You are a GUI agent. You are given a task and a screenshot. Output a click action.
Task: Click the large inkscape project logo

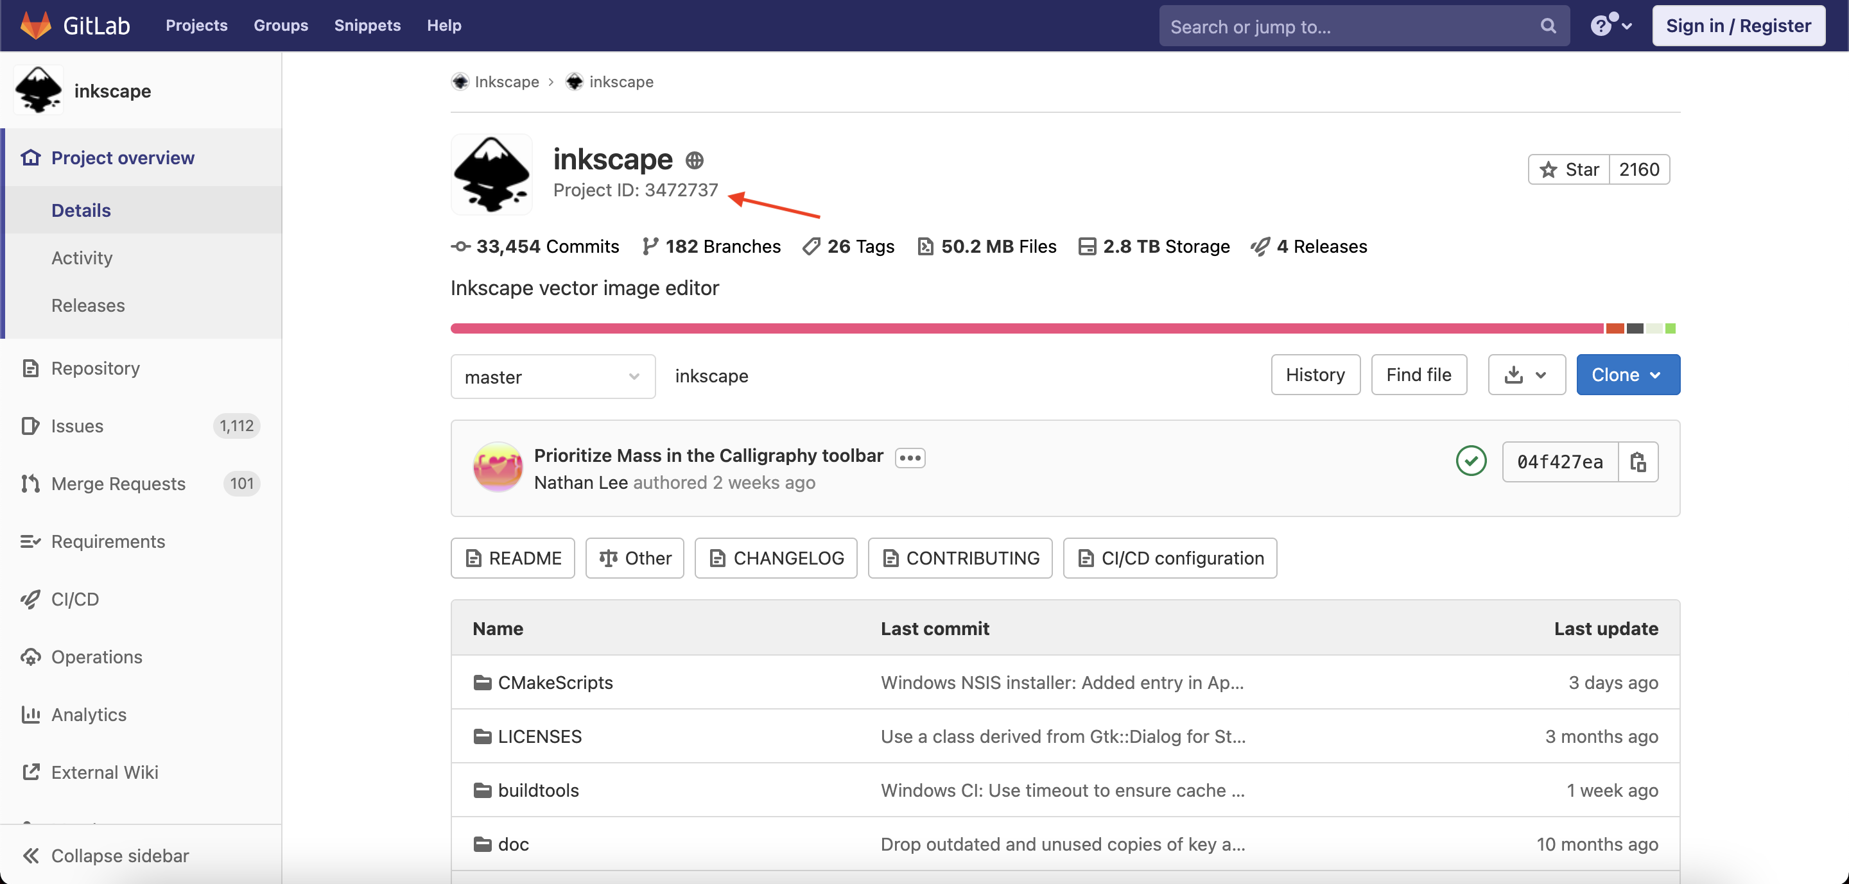click(x=492, y=174)
